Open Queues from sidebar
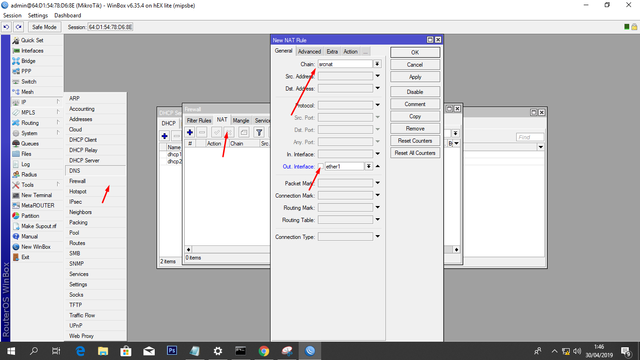640x360 pixels. tap(37, 144)
